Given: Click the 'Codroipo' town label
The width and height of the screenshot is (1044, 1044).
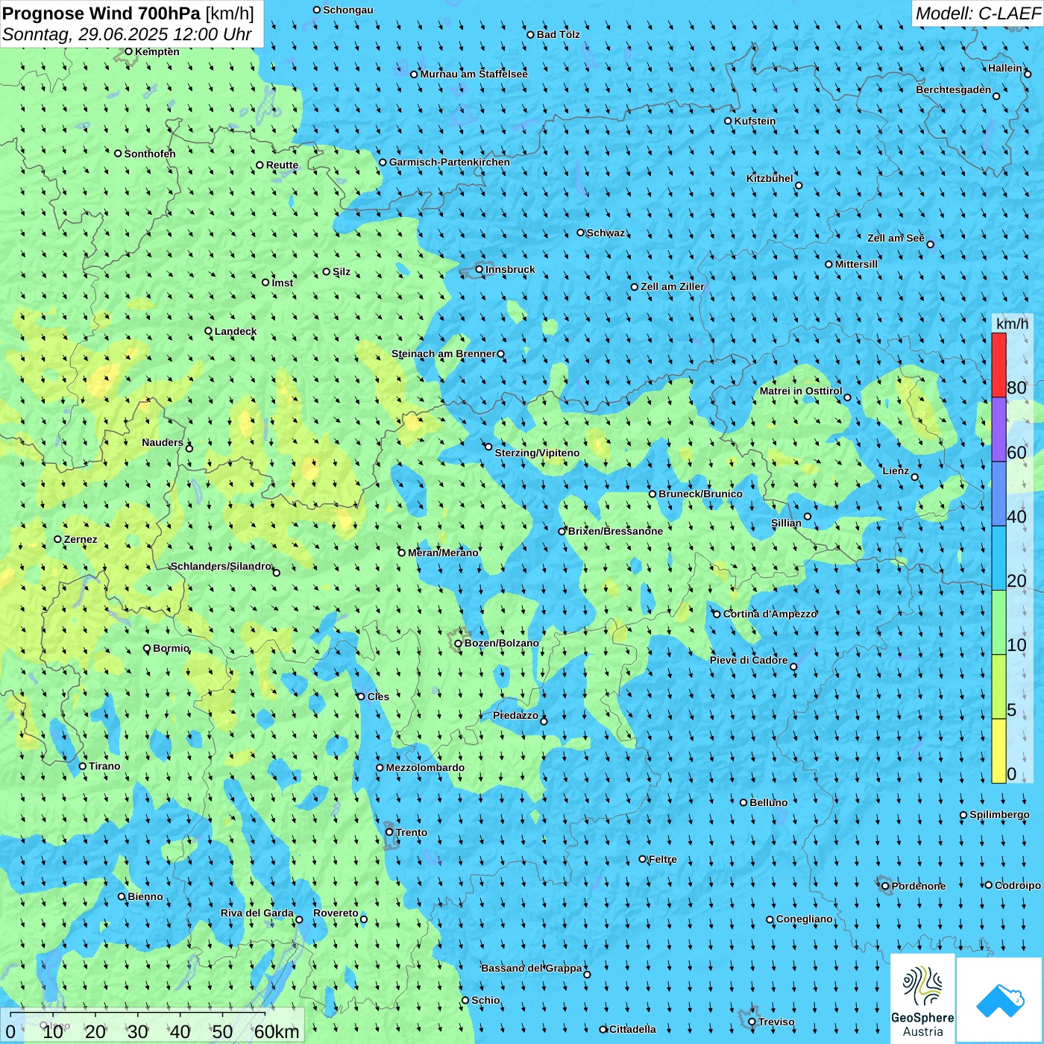Looking at the screenshot, I should [x=1018, y=885].
